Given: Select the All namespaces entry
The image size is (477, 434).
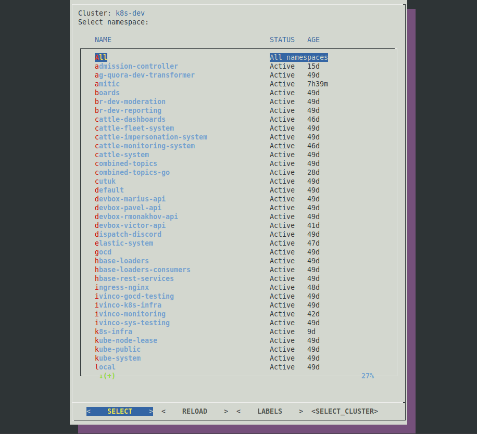Looking at the screenshot, I should 101,57.
